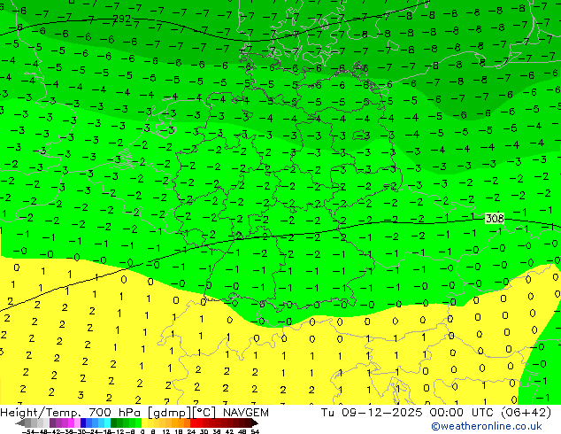561x434 pixels.
Task: Click the orange swatch in the legend
Action: pos(181,422)
